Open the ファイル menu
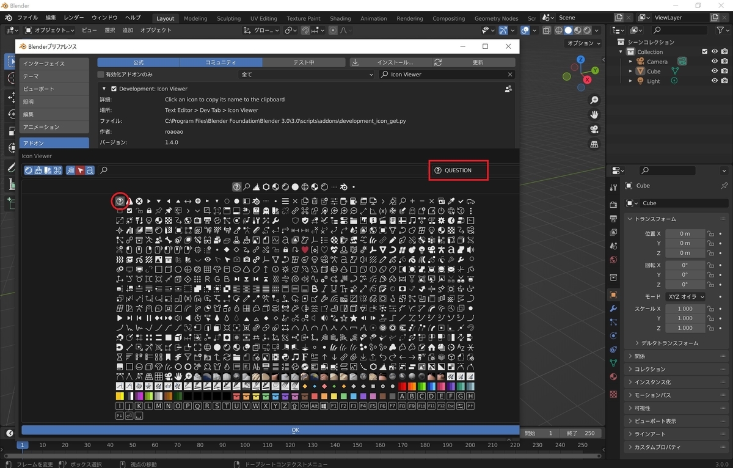This screenshot has height=468, width=733. tap(27, 18)
